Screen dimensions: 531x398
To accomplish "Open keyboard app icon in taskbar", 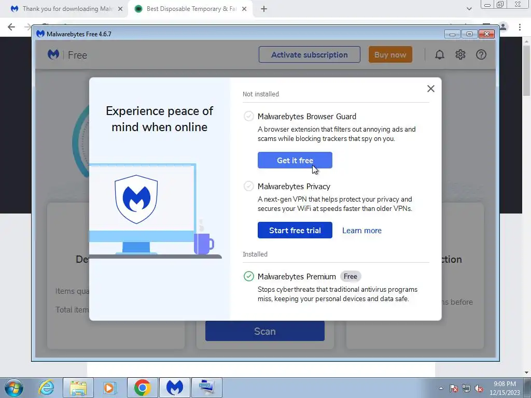I will coord(206,388).
